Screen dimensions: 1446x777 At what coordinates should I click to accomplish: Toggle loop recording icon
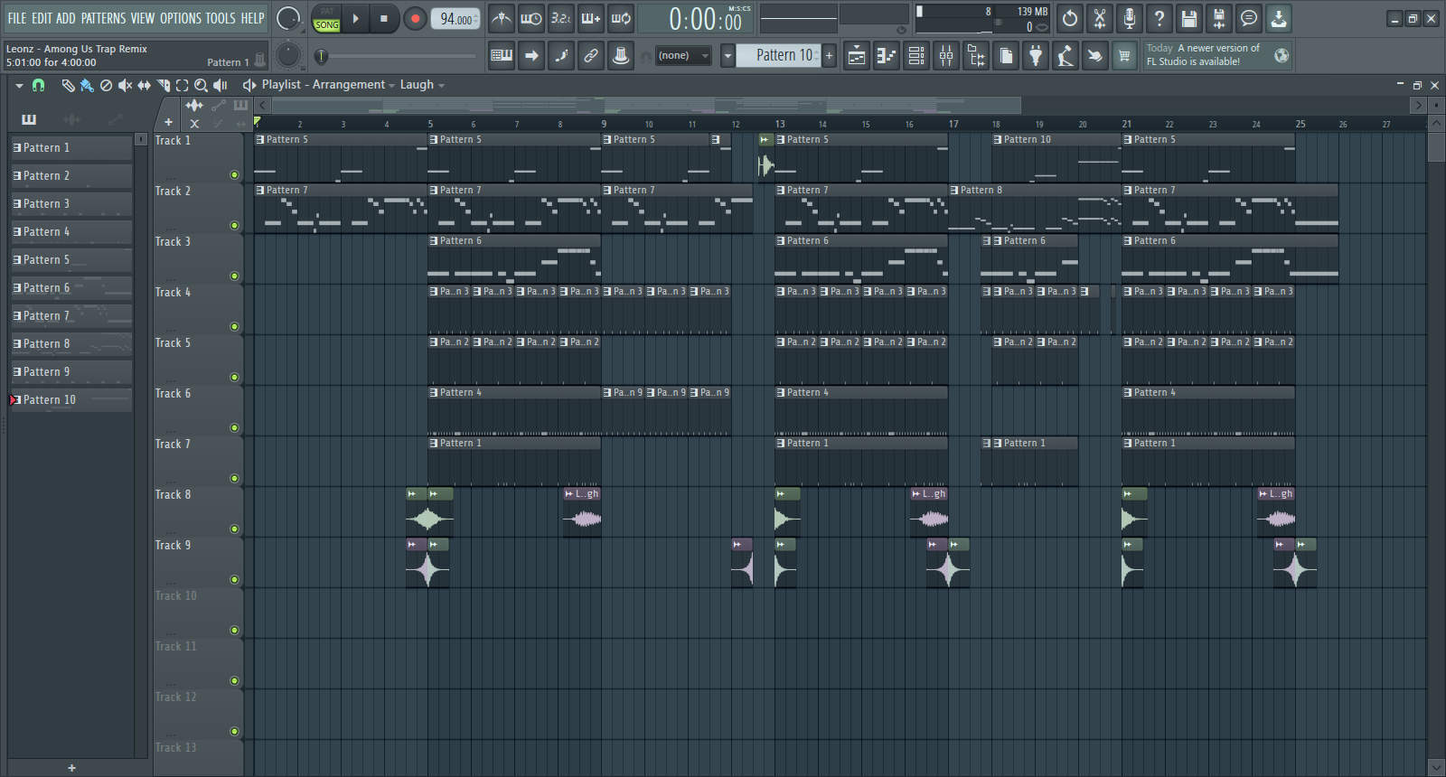point(621,18)
